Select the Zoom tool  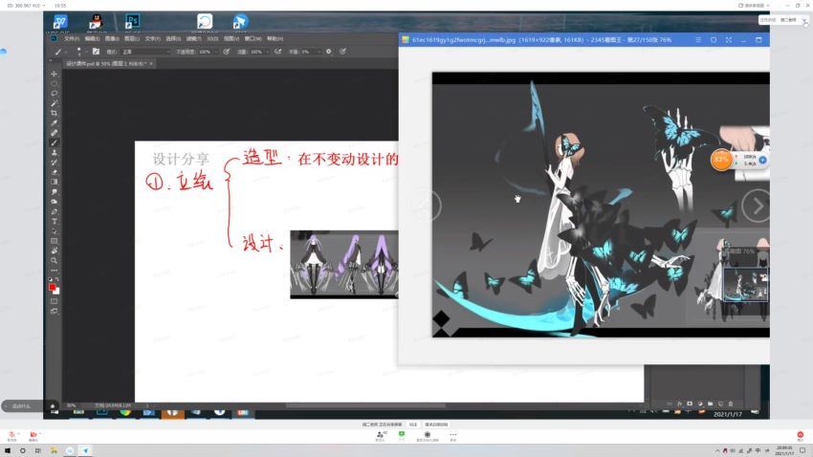[x=54, y=261]
